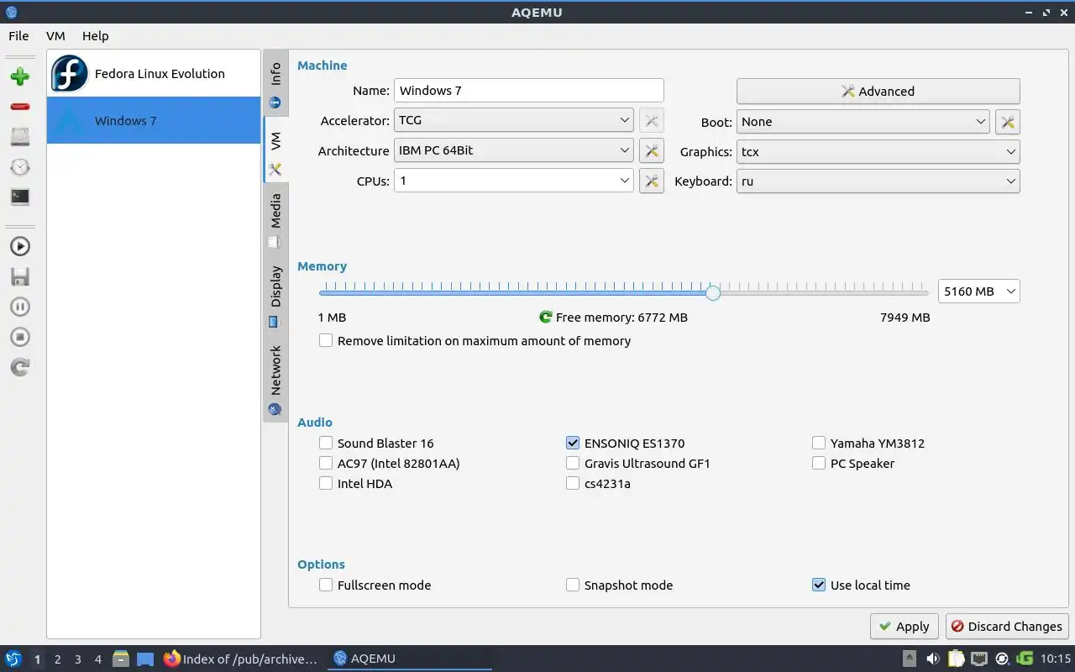The width and height of the screenshot is (1075, 672).
Task: Click the settings icon next to CPUs
Action: coord(651,181)
